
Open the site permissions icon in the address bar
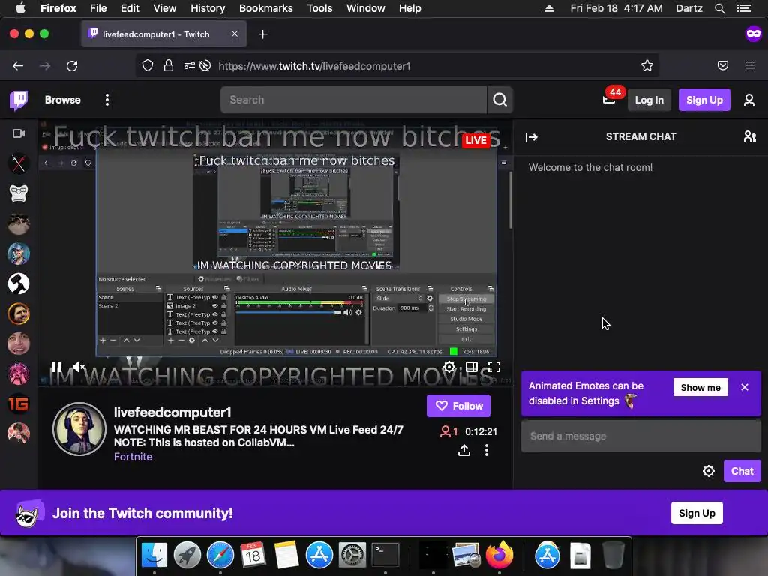pos(190,66)
